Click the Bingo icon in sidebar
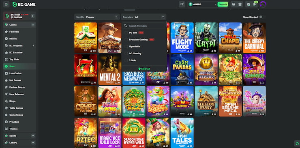The width and height of the screenshot is (300, 148). click(6, 101)
